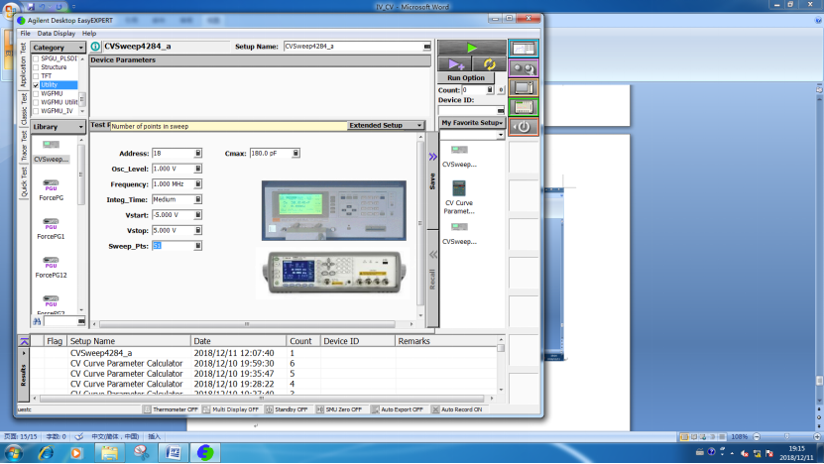The height and width of the screenshot is (464, 824).
Task: Click the double-arrow Recall icon
Action: [432, 255]
